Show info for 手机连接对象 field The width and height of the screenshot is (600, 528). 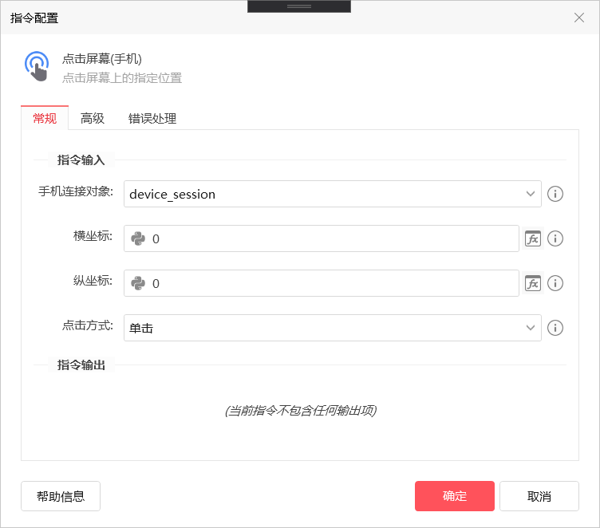click(555, 194)
